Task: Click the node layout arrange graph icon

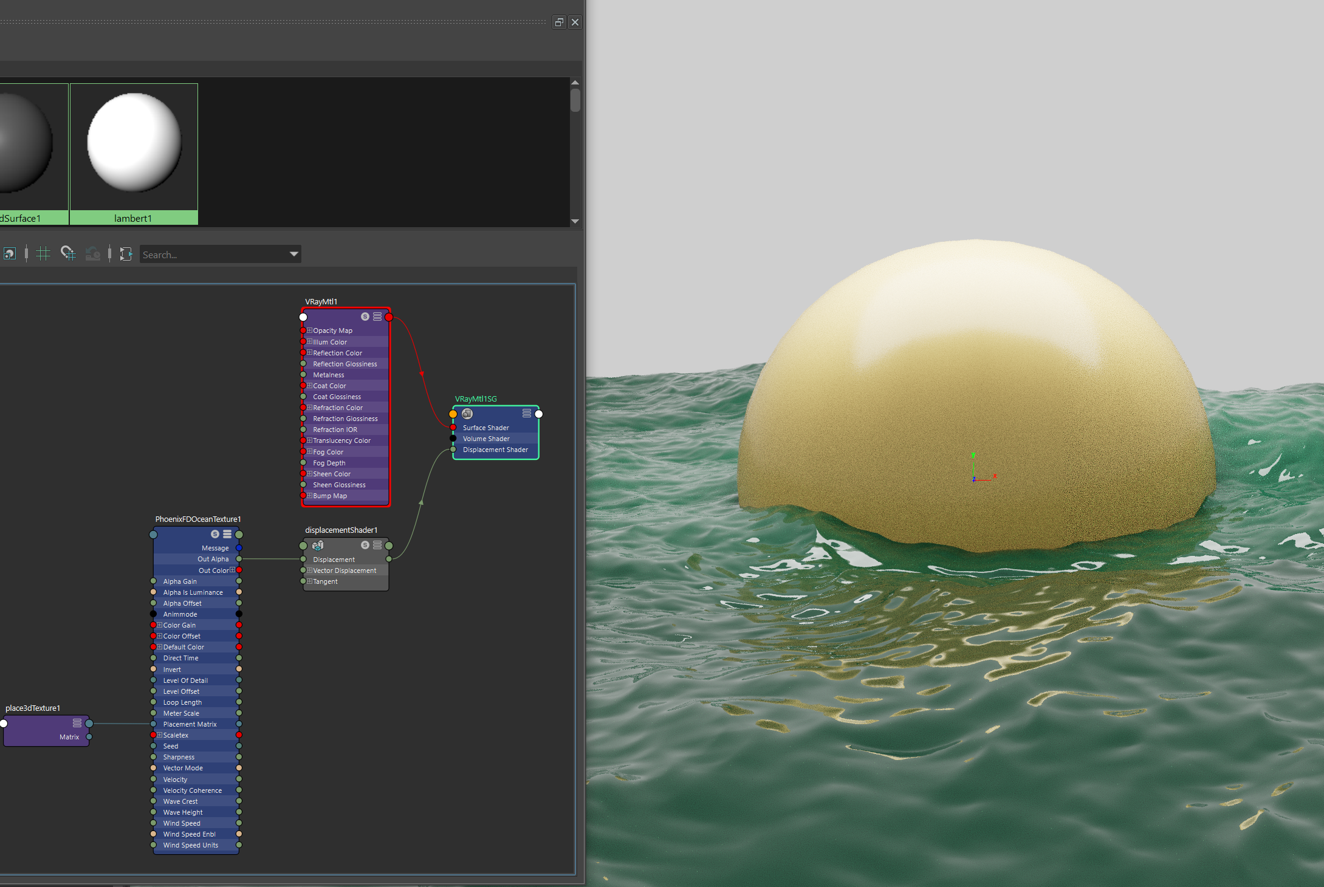Action: (x=126, y=254)
